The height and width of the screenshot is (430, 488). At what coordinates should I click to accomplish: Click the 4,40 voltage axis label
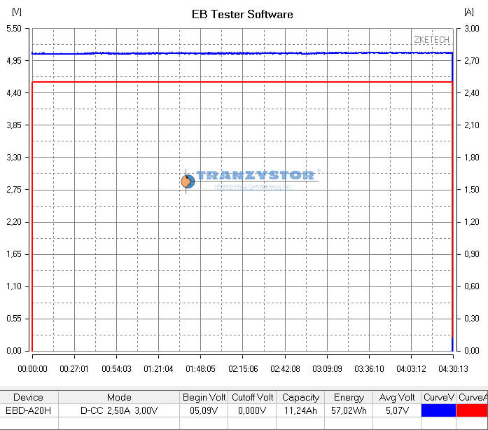(14, 92)
